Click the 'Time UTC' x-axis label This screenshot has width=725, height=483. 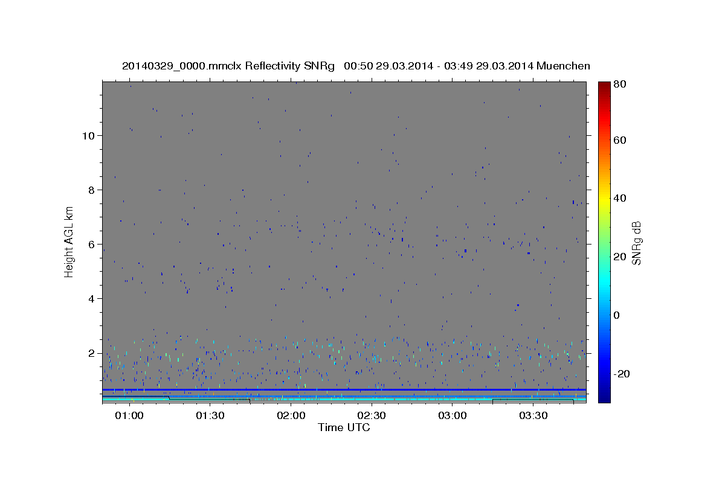coord(344,427)
